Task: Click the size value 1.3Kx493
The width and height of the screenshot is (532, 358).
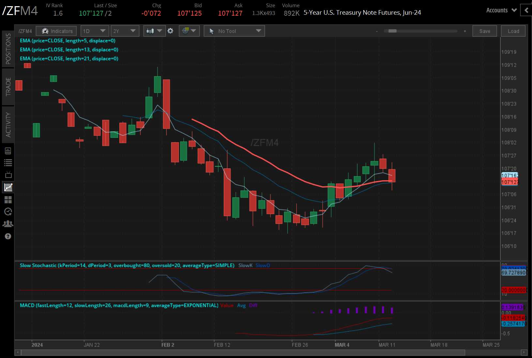Action: (264, 13)
